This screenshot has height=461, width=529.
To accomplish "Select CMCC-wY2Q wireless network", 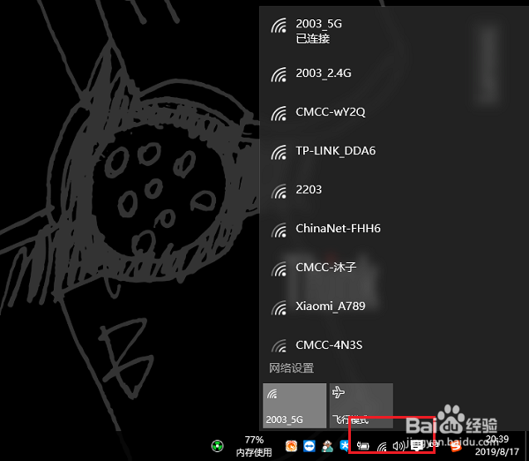I will point(394,112).
